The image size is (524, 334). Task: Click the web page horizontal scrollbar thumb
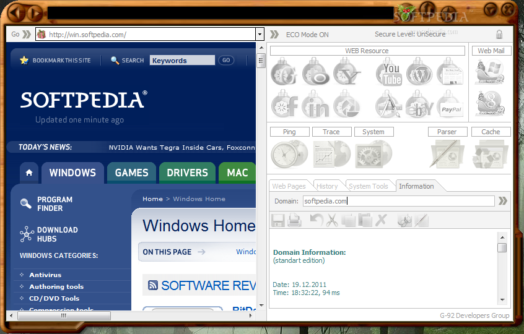coord(64,315)
